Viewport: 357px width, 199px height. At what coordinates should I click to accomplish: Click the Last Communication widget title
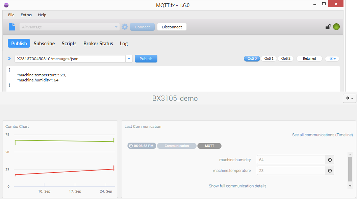click(143, 127)
